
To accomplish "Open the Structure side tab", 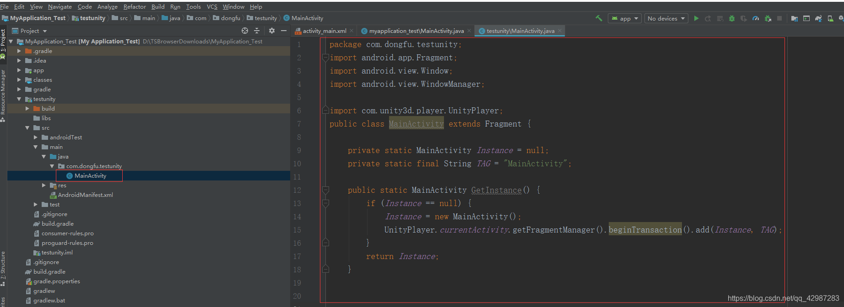I will 3,269.
